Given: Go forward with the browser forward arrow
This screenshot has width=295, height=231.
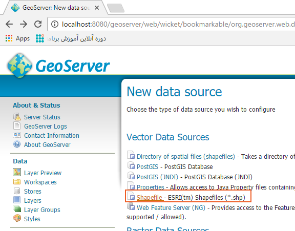Looking at the screenshot, I should point(24,24).
